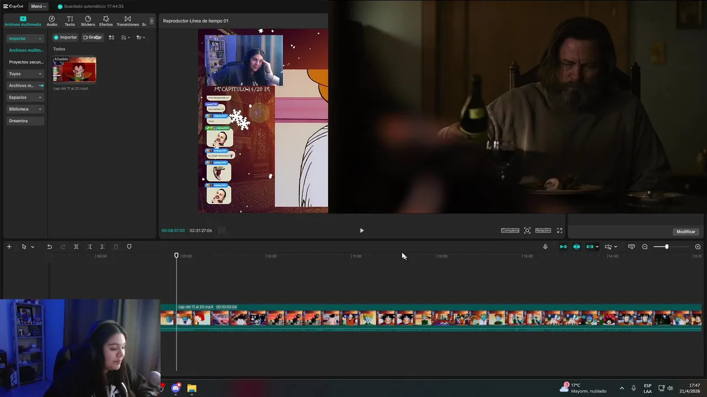This screenshot has height=397, width=707.
Task: Split the clip at playhead
Action: (76, 246)
